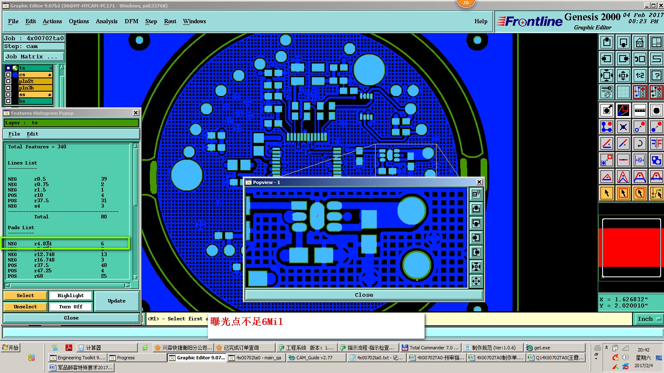Click the zoom out arrows icon

point(623,75)
